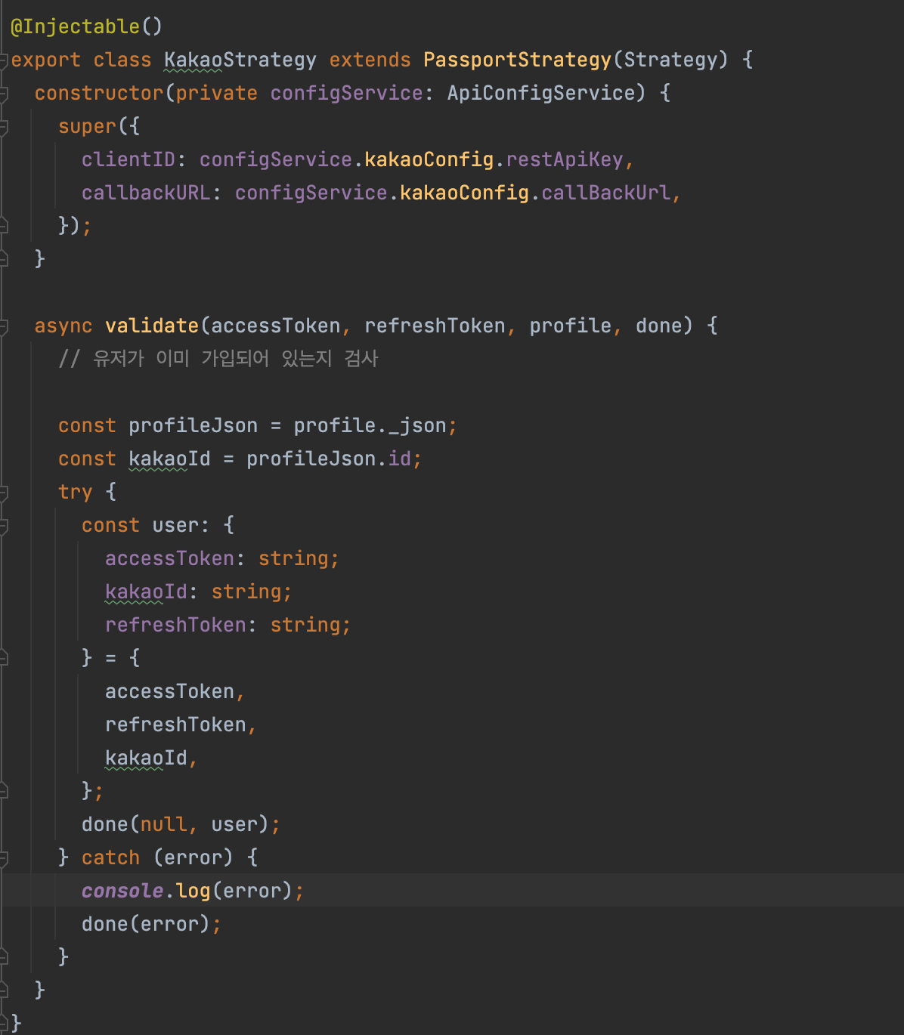
Task: Click the 'export' keyword
Action: (x=45, y=60)
